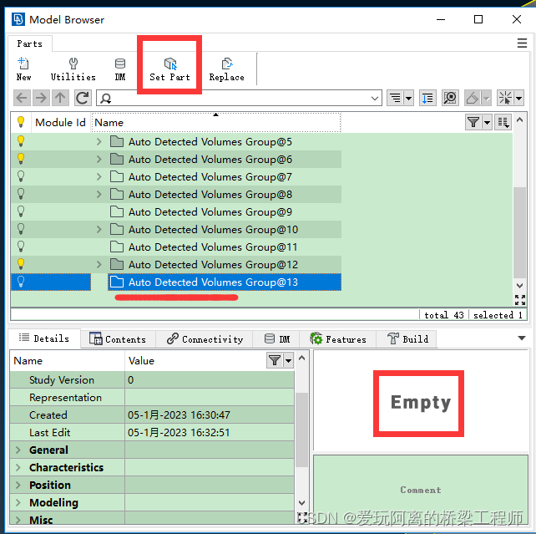Screen dimensions: 536x534
Task: Click the parts list filter funnel
Action: pos(473,122)
